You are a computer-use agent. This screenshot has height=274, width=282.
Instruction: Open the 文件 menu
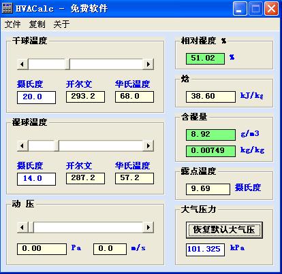tap(12, 24)
